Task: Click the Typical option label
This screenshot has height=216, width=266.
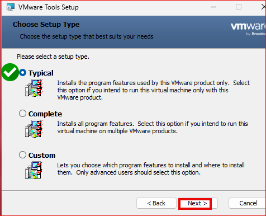Action: [x=41, y=73]
